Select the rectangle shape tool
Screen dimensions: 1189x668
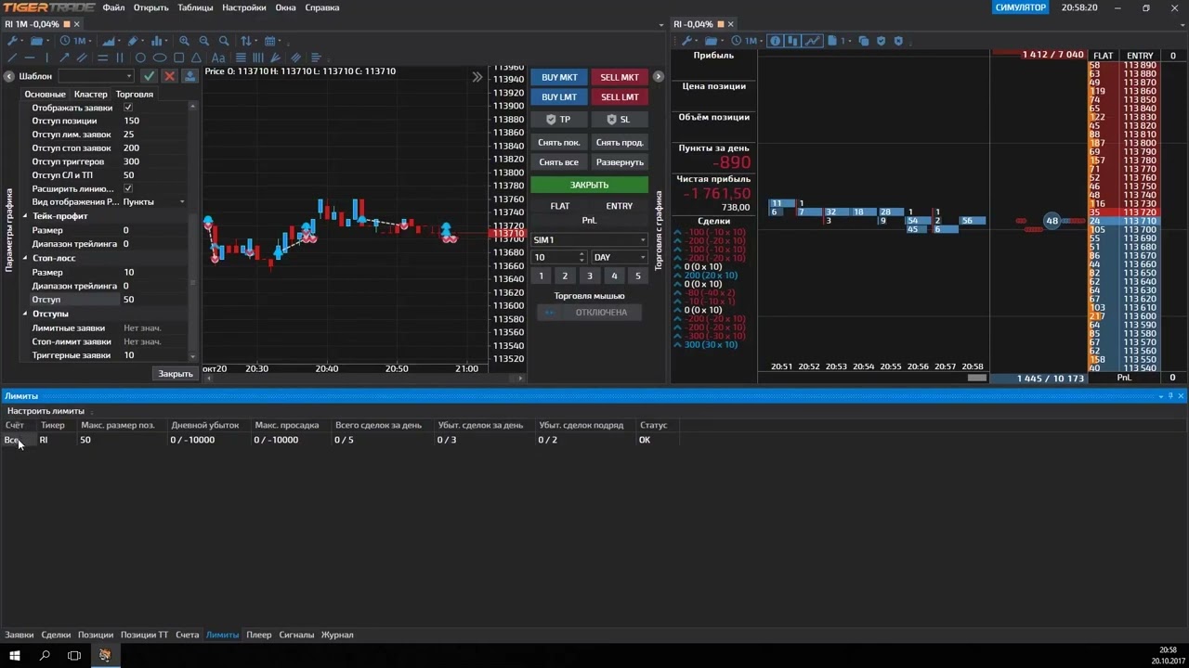(x=178, y=58)
